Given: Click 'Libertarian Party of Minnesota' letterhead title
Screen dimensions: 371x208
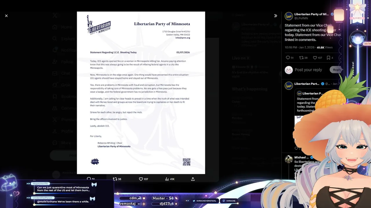Looking at the screenshot, I should coord(162,24).
